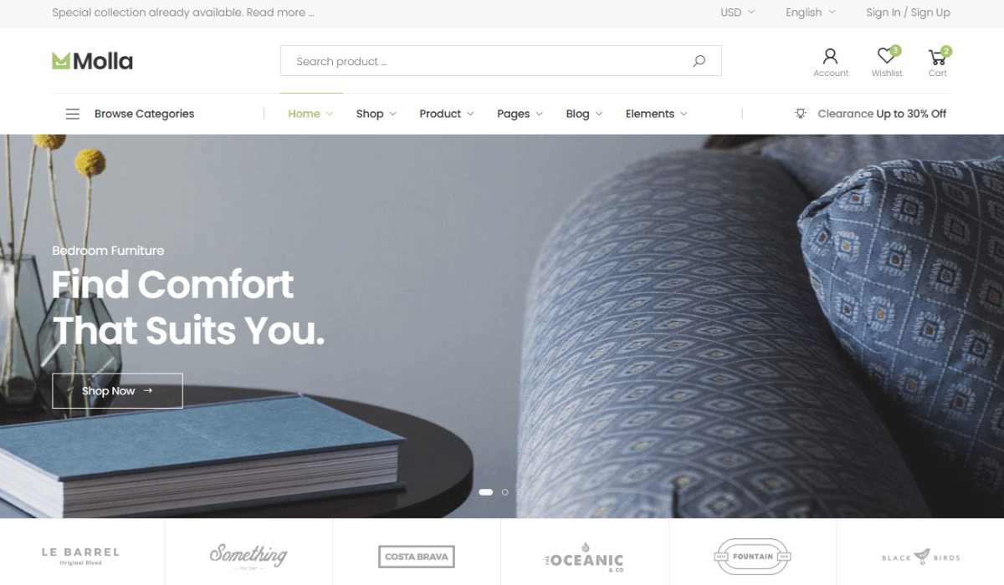This screenshot has height=585, width=1004.
Task: Click the Shop Now button
Action: click(117, 390)
